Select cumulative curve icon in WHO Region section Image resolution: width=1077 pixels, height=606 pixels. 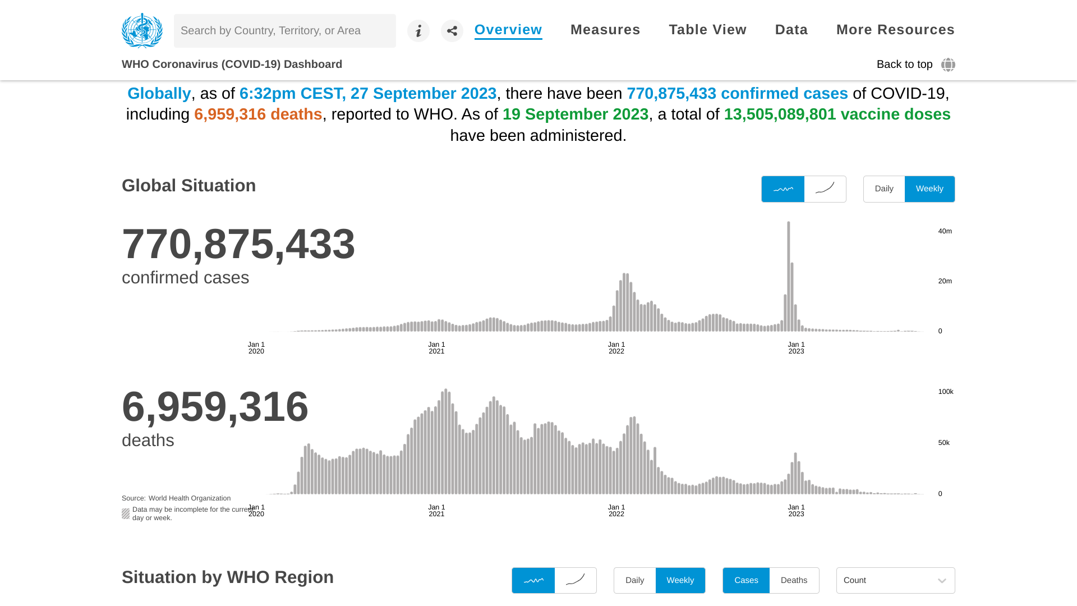click(576, 581)
